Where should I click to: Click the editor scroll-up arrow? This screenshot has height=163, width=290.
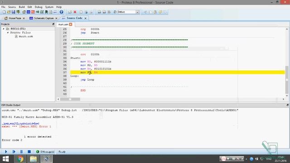point(287,29)
